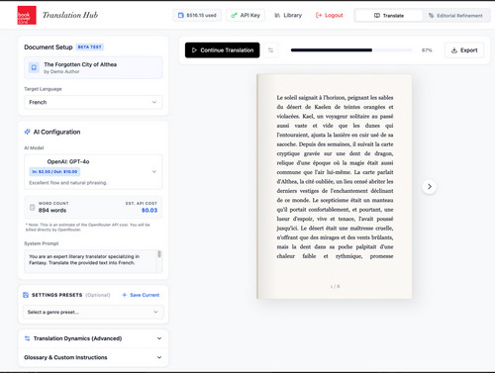Click the Export button
This screenshot has height=373, width=495.
464,50
